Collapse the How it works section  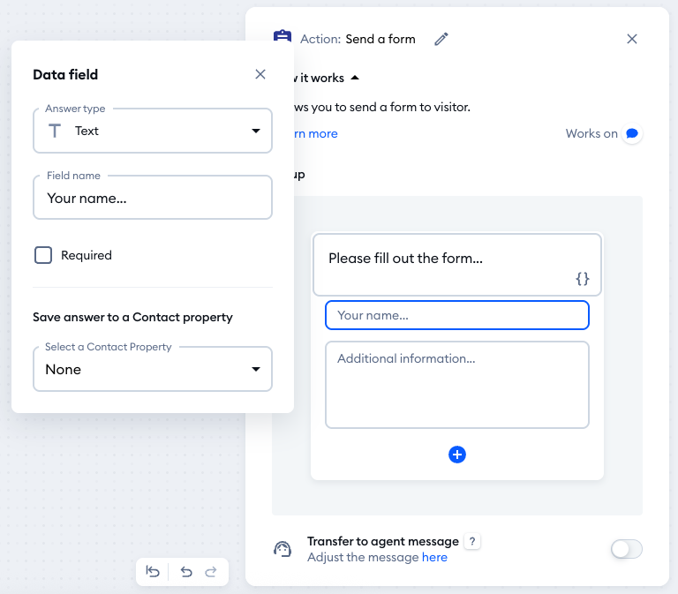click(x=355, y=78)
